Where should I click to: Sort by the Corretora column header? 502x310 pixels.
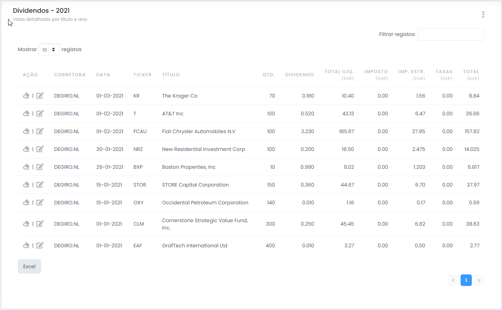70,75
